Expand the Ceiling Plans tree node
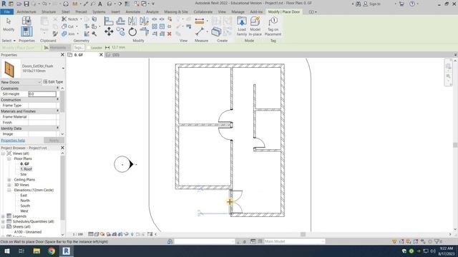The height and width of the screenshot is (257, 458). [9, 180]
